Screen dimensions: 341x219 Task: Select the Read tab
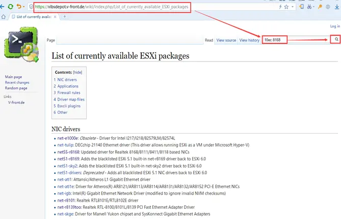click(209, 40)
